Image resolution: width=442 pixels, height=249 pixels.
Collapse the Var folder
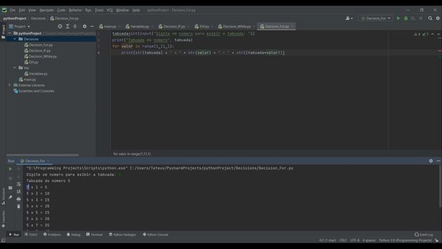click(15, 68)
